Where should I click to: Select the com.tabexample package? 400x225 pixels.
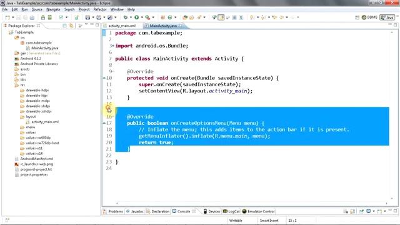(x=39, y=42)
